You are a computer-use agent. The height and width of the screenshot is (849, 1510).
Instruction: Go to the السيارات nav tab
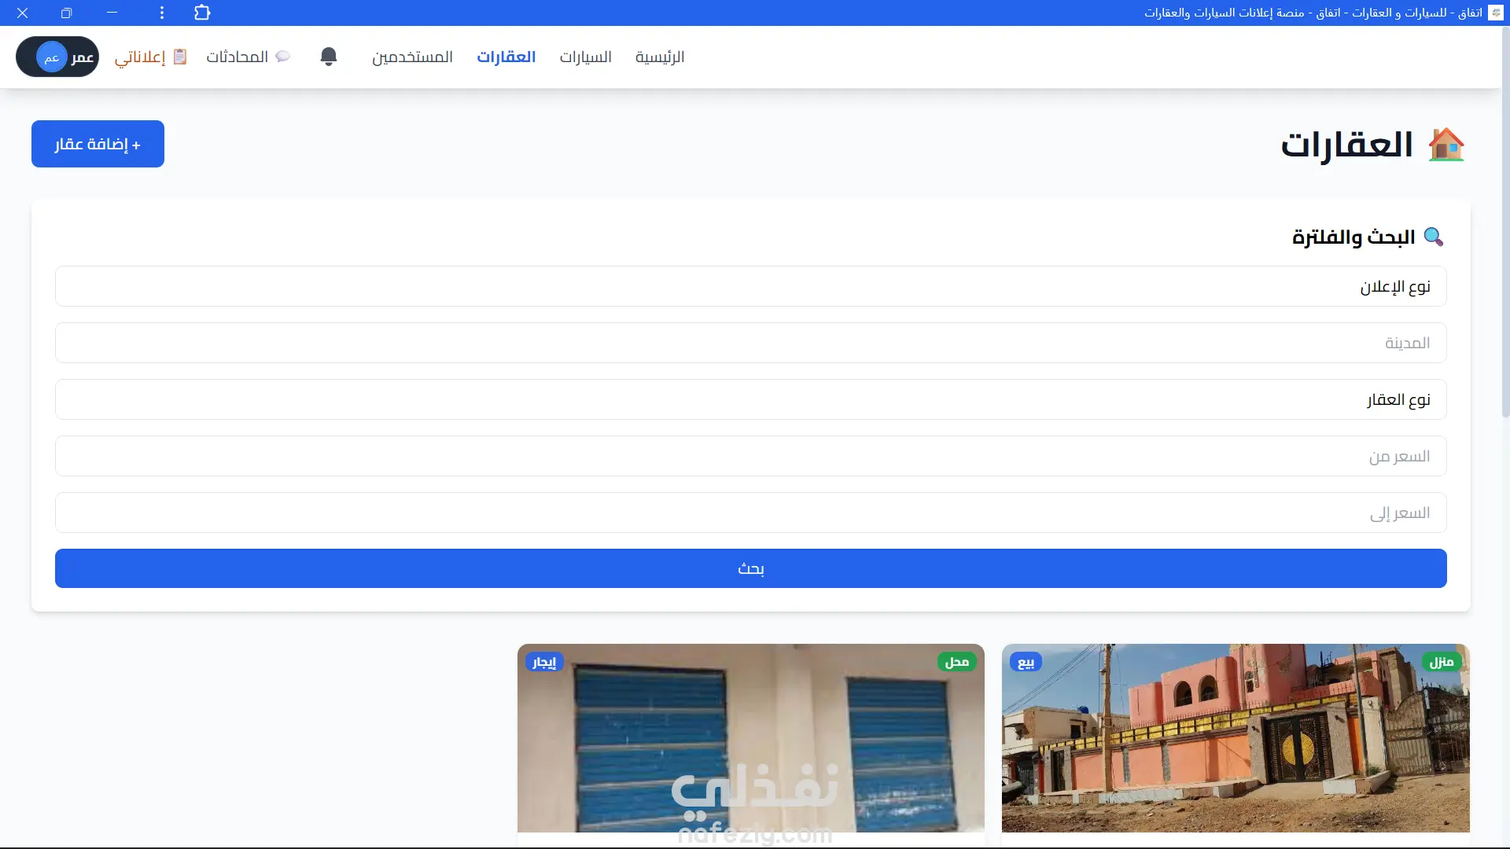tap(585, 57)
